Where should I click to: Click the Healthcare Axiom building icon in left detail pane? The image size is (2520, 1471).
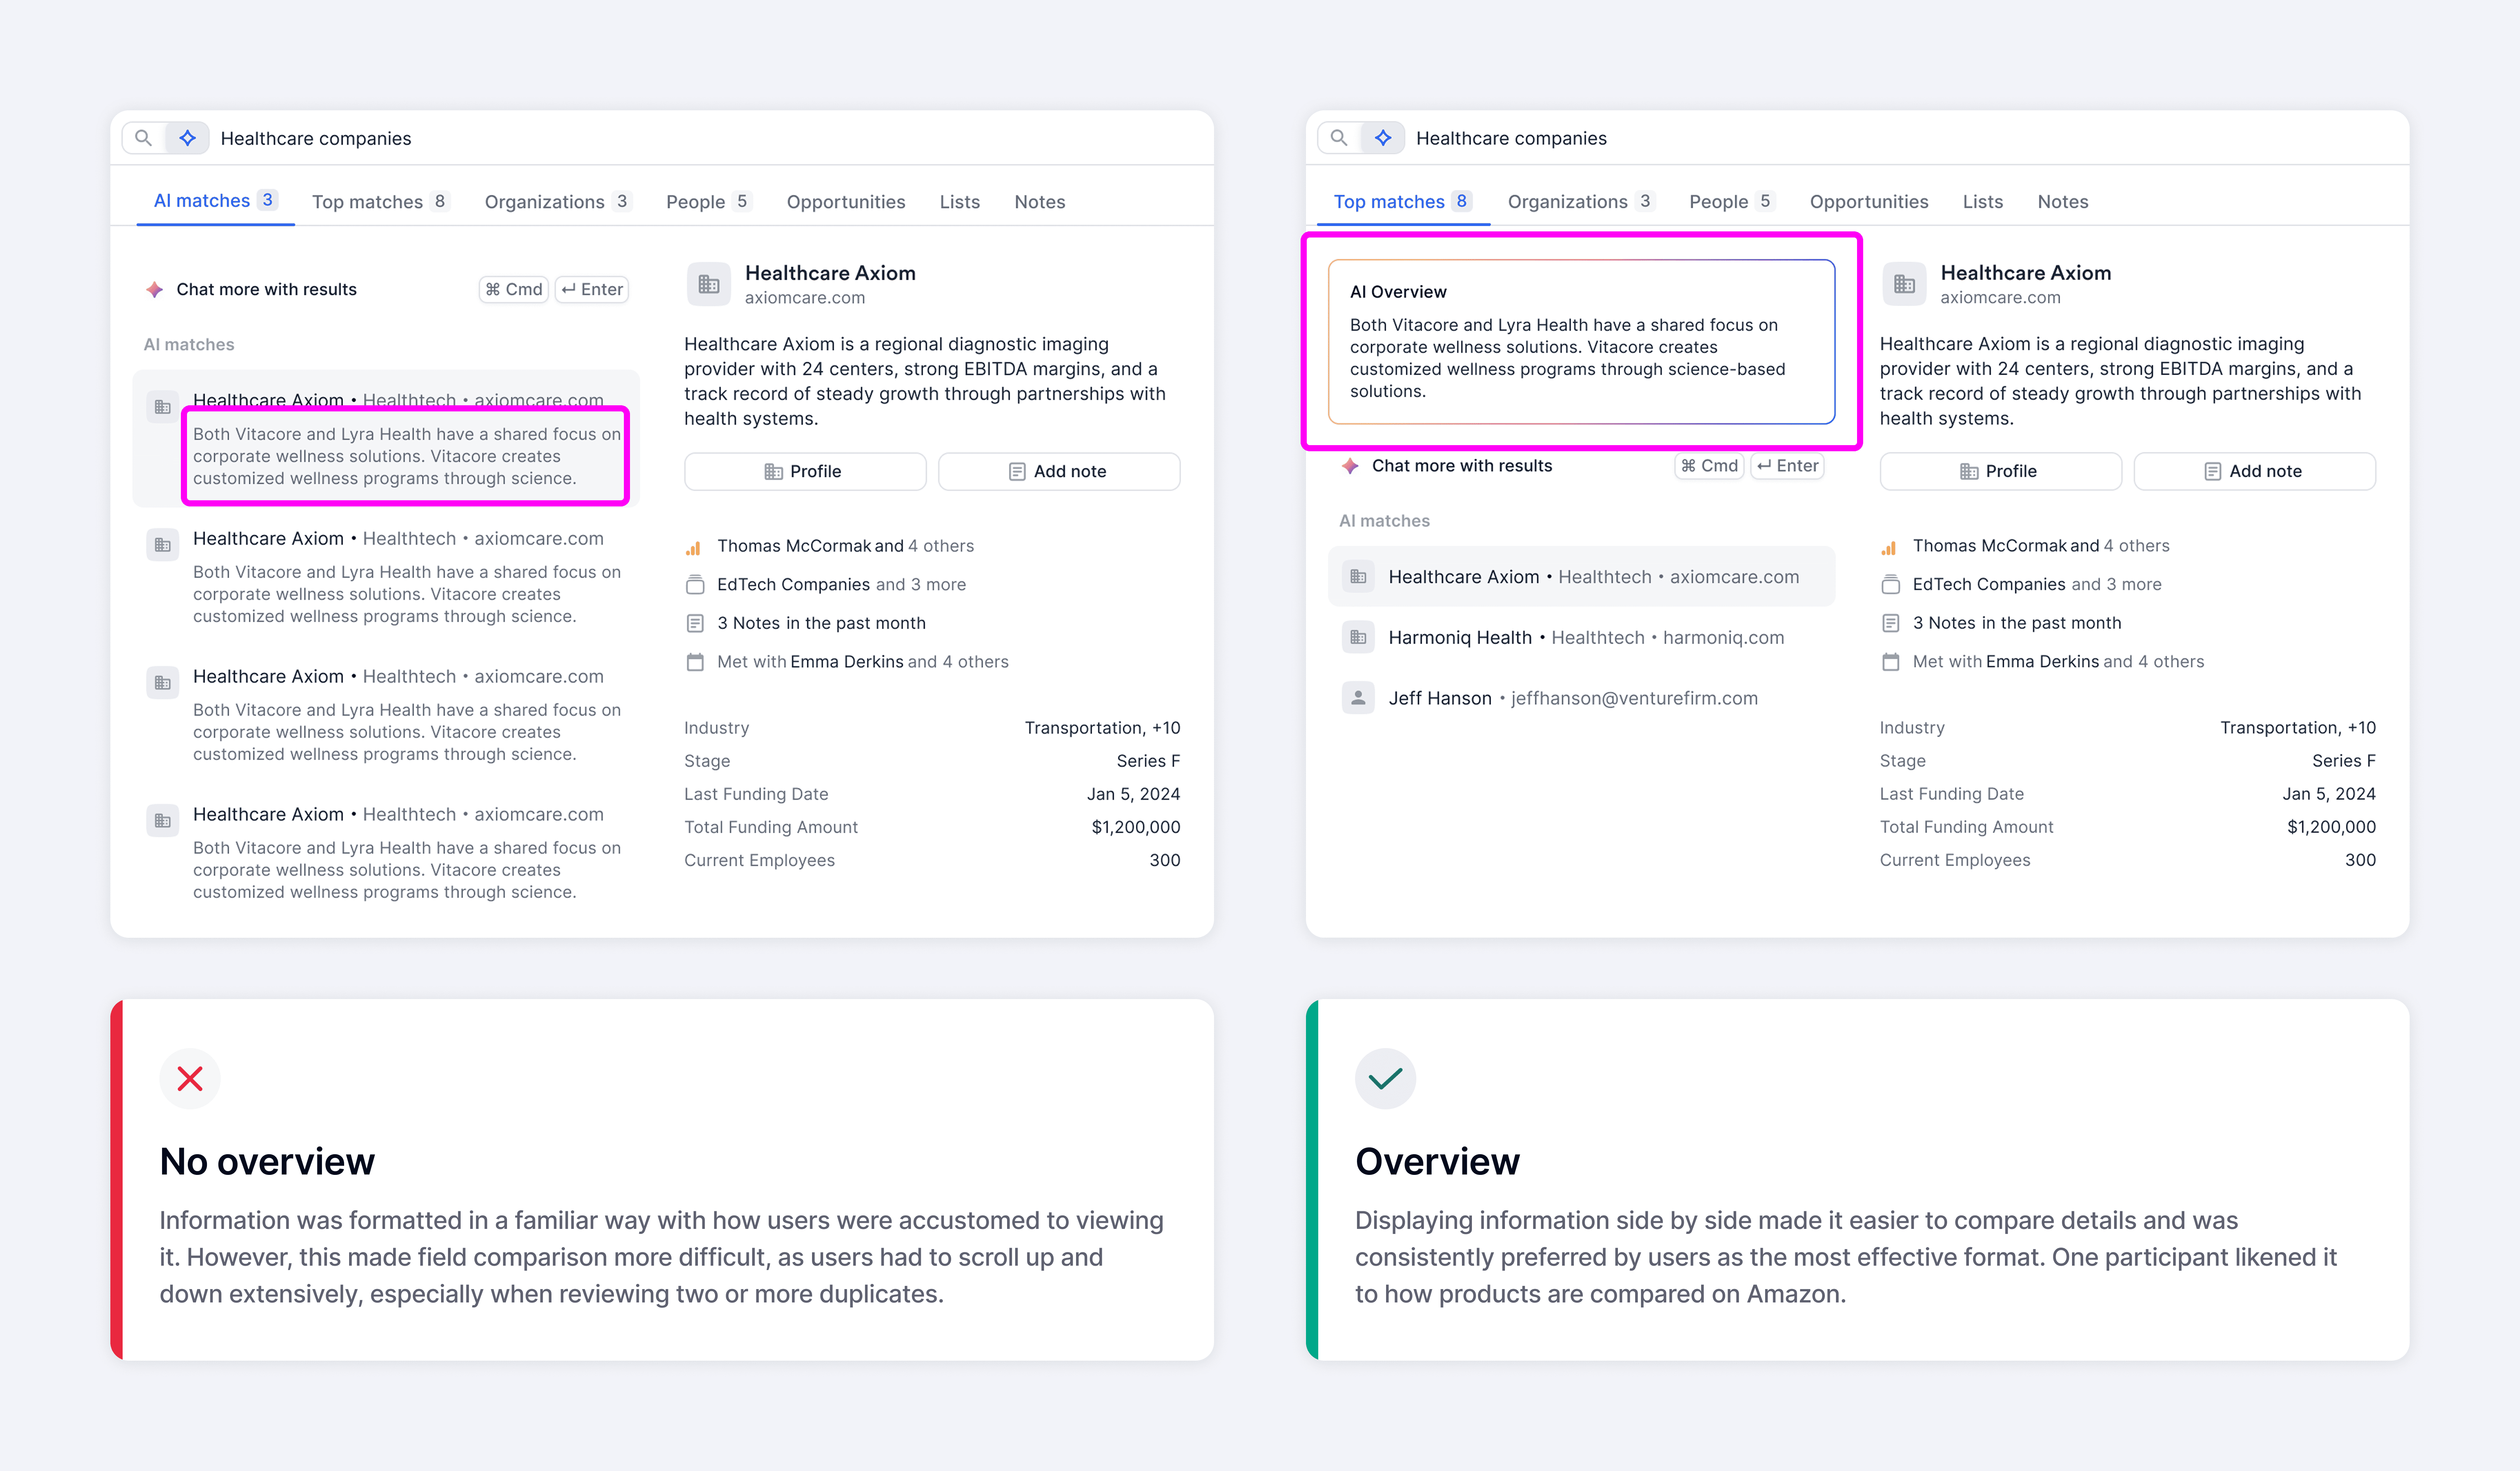[708, 284]
